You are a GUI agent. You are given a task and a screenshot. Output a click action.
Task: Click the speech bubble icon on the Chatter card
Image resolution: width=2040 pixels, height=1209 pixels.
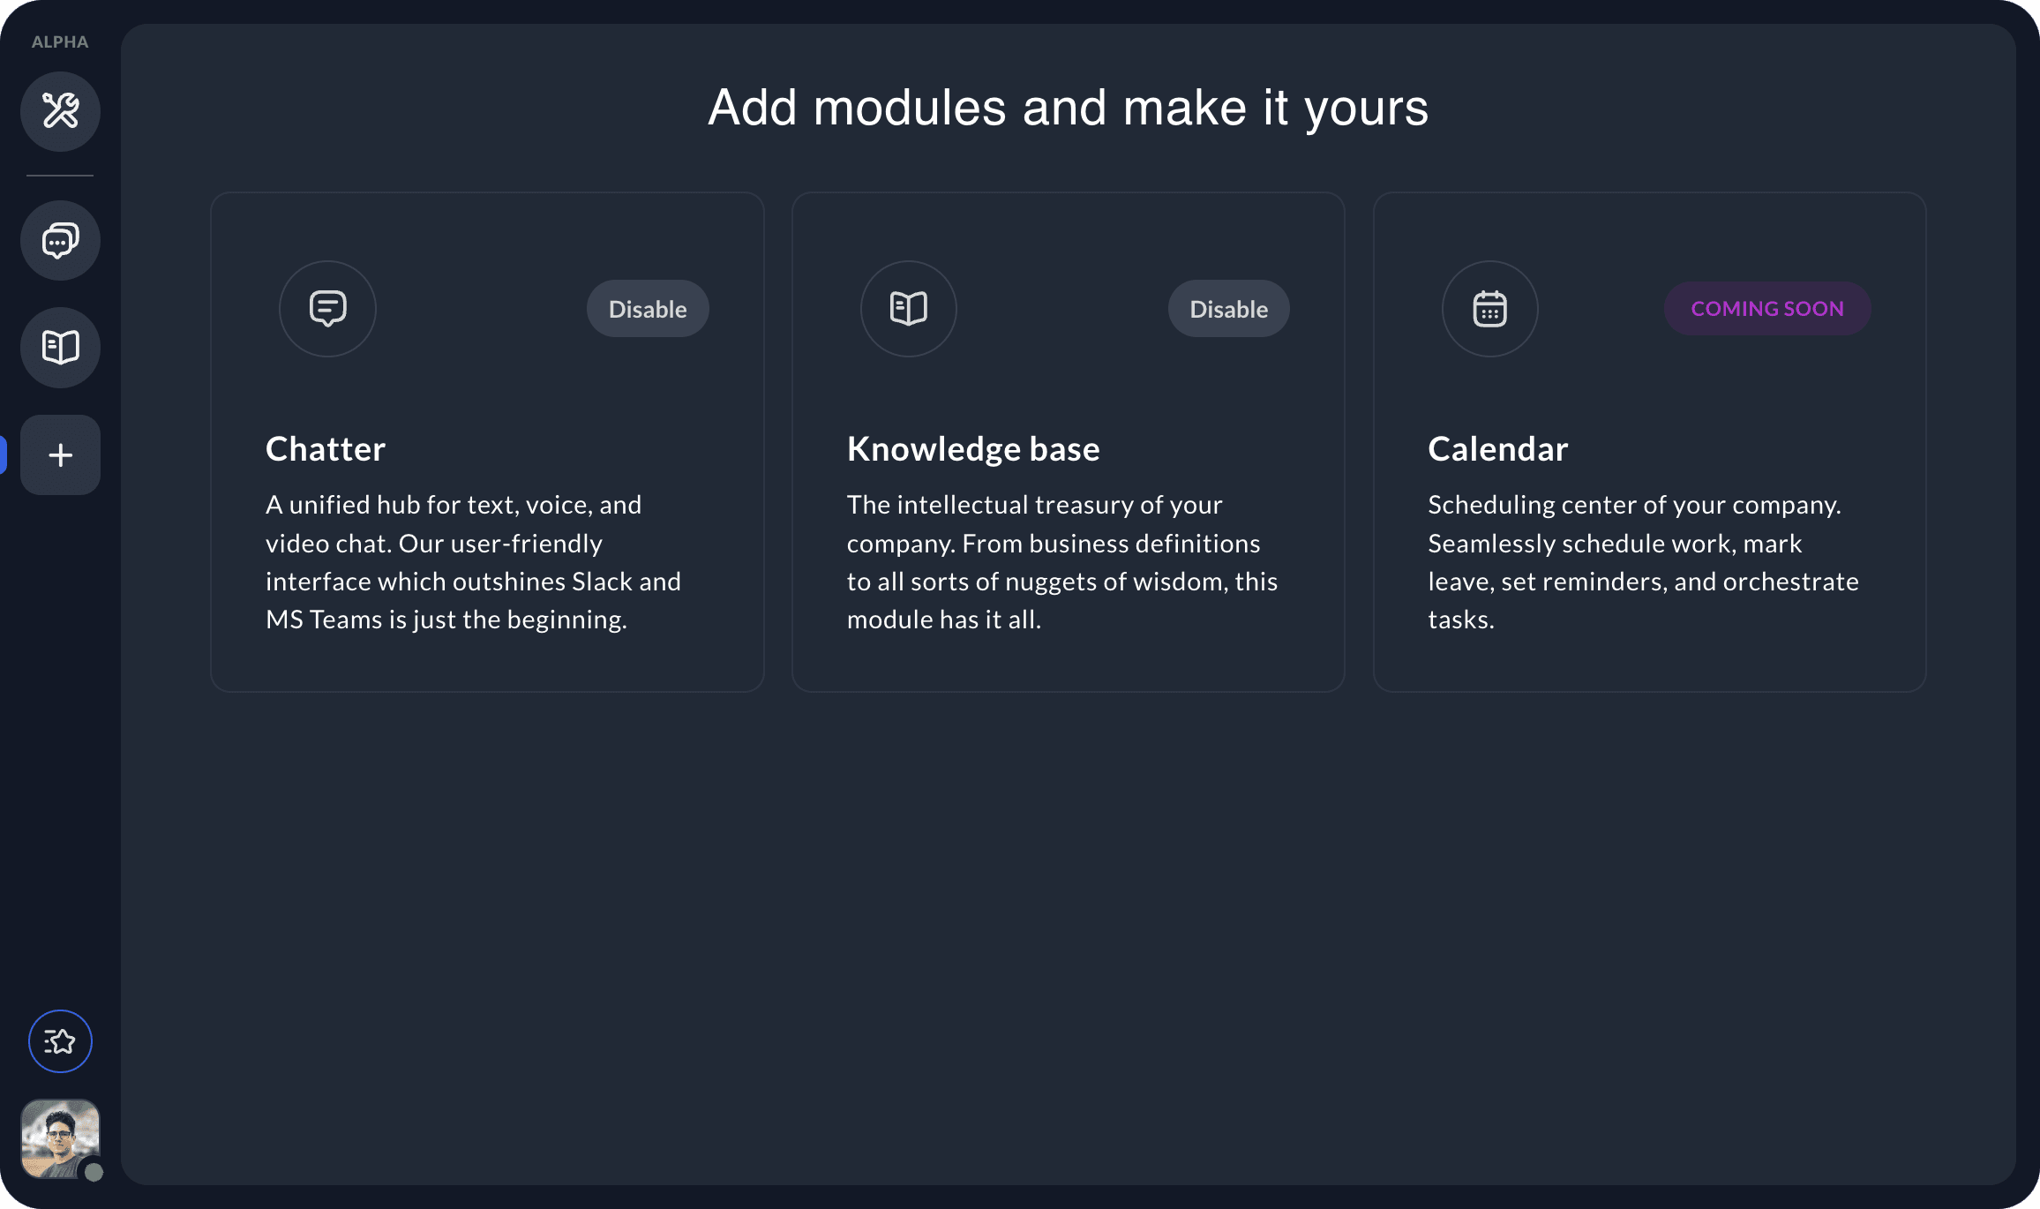326,308
